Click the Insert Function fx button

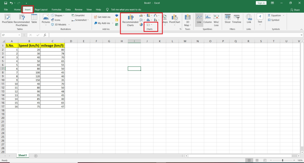tap(45, 35)
